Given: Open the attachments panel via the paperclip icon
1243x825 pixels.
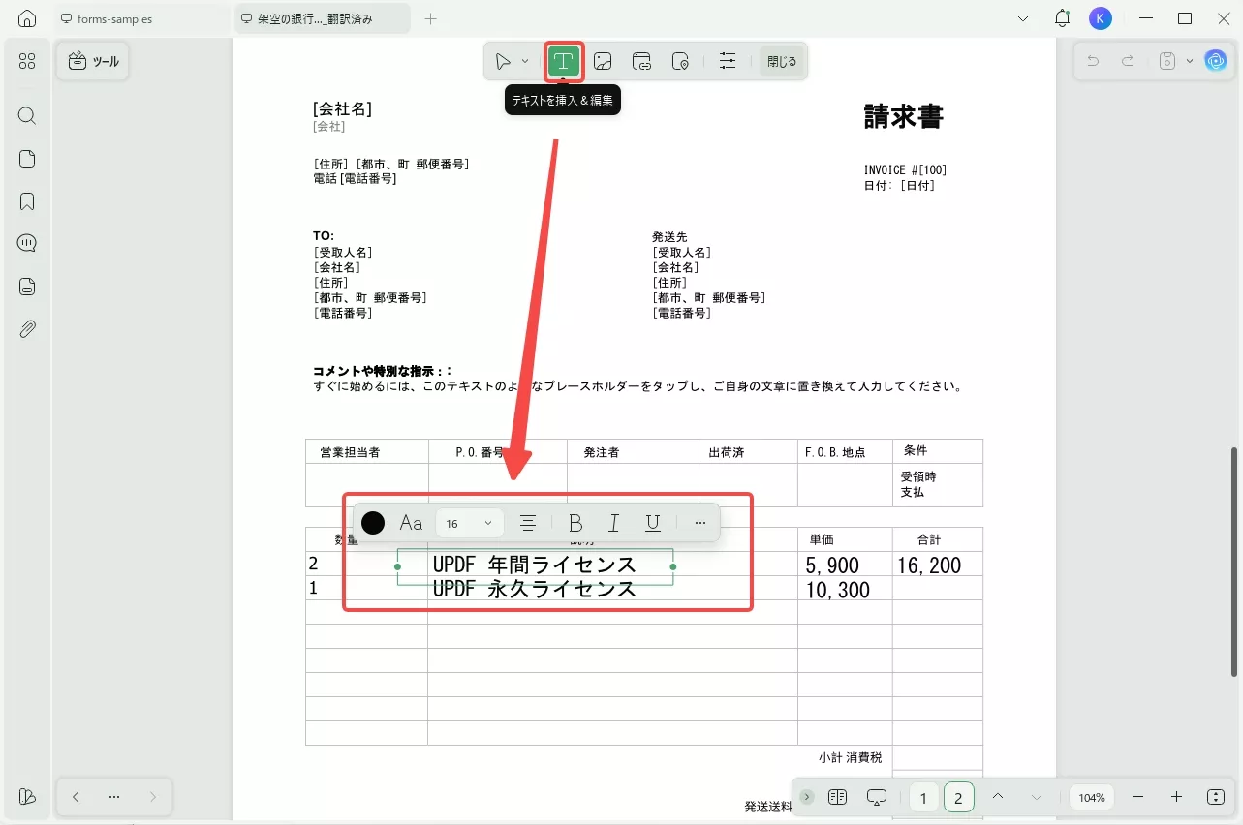Looking at the screenshot, I should click(x=26, y=328).
